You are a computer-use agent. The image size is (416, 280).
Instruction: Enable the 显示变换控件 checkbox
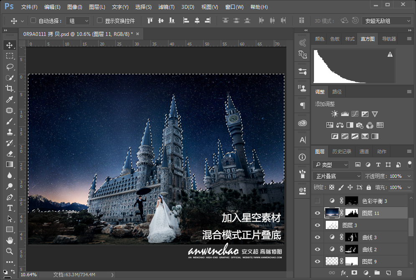click(x=100, y=20)
